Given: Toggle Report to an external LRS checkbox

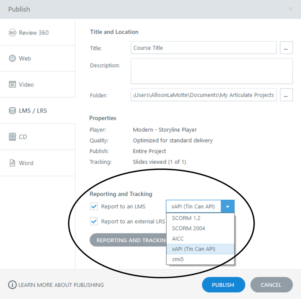Looking at the screenshot, I should (x=94, y=222).
